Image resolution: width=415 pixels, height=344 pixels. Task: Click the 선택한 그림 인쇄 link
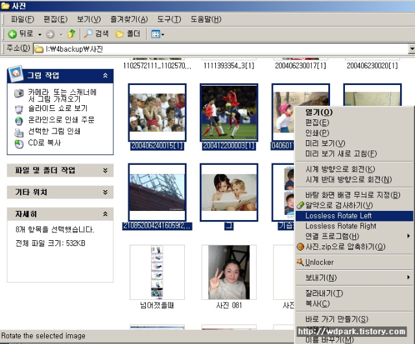pos(54,131)
